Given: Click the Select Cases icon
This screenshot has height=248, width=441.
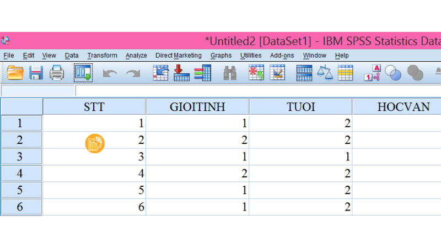Looking at the screenshot, I should (346, 73).
